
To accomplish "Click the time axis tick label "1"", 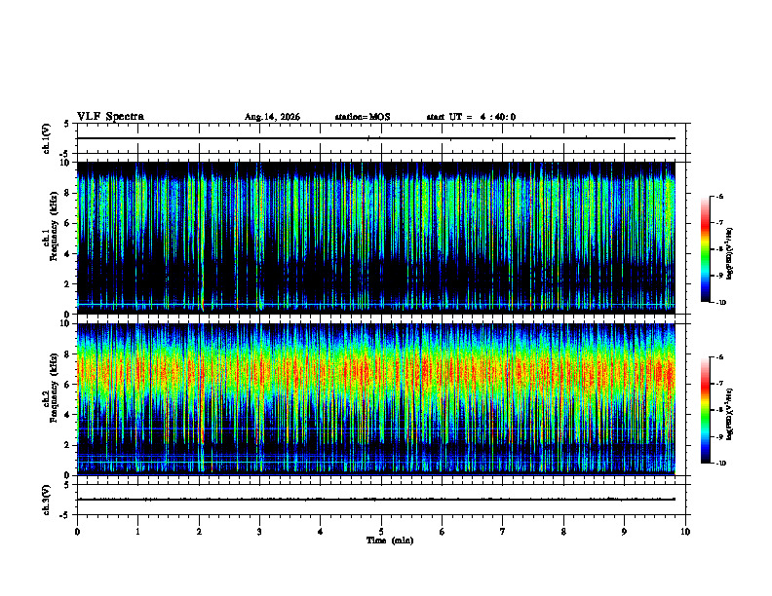I will coord(137,532).
